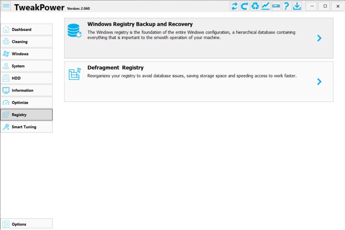Minimize the TweakPower window
Screen dimensions: 345x230
[x=312, y=6]
